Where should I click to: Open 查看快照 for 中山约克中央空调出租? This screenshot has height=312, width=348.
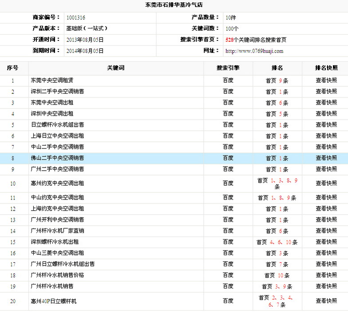click(326, 197)
